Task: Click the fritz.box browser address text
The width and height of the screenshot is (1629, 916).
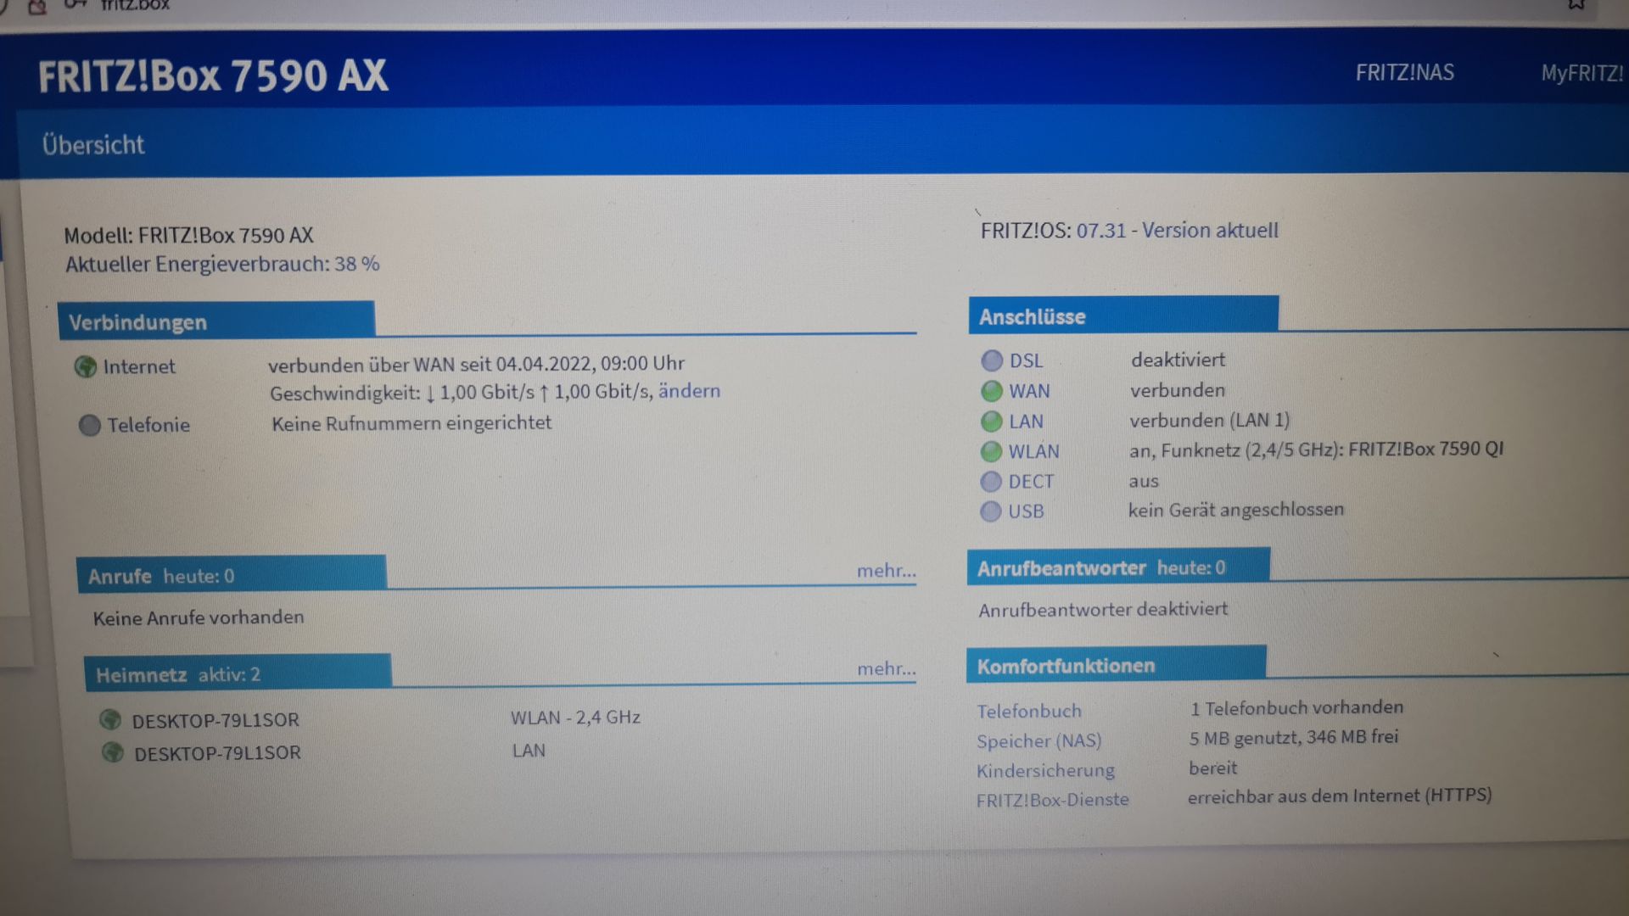Action: tap(135, 5)
